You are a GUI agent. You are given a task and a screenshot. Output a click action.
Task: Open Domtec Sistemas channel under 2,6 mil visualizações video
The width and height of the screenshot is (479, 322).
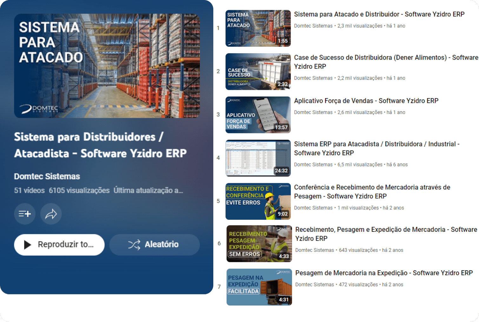coord(313,112)
